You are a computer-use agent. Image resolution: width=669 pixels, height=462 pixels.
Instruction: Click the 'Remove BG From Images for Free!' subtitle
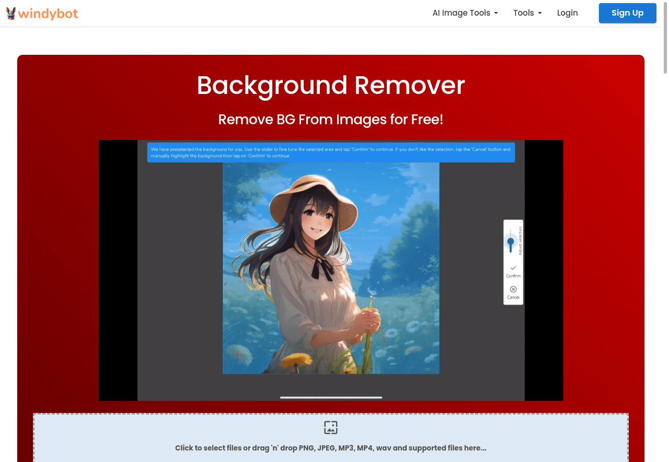pyautogui.click(x=330, y=120)
